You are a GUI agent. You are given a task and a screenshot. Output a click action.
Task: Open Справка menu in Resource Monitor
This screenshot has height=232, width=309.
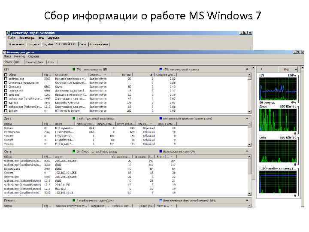pyautogui.click(x=34, y=56)
